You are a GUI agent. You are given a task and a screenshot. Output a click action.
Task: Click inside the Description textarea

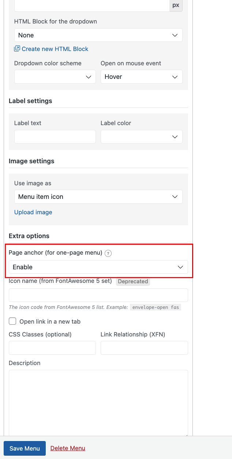tap(98, 403)
